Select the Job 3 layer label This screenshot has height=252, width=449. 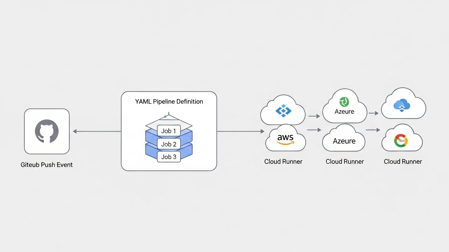point(168,157)
